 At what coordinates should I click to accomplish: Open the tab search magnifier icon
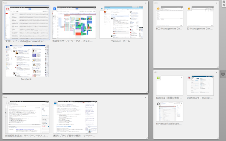point(224,5)
